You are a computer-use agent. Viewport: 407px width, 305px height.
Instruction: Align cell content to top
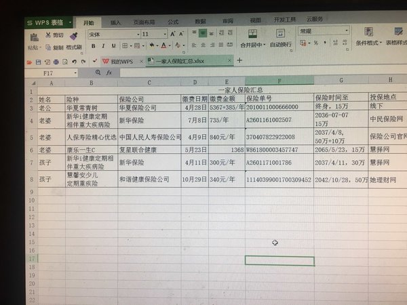[x=194, y=33]
